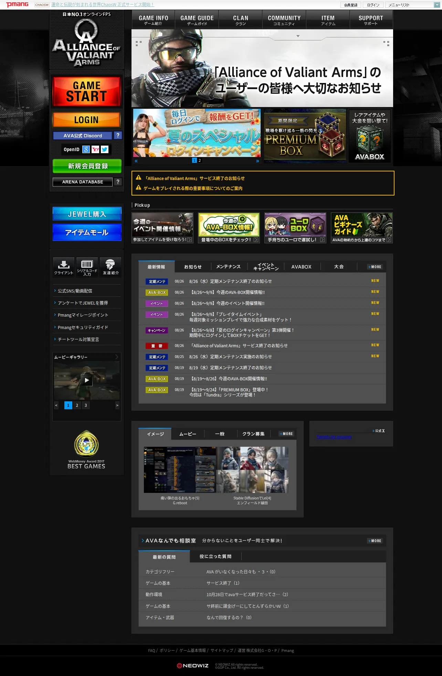This screenshot has height=676, width=442.
Task: Open the PREMIUM BOX banner
Action: click(x=305, y=135)
